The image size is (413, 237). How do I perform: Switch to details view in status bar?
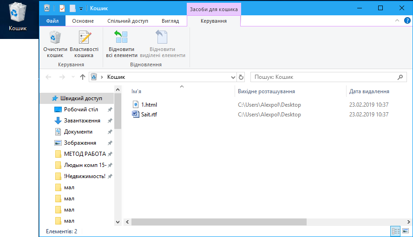[395, 231]
